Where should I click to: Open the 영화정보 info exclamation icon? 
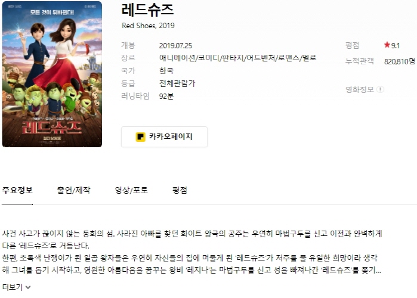pos(380,89)
